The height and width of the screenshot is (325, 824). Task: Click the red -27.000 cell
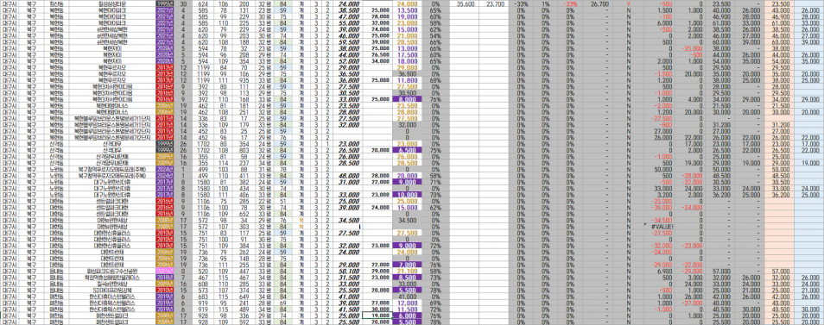689,303
